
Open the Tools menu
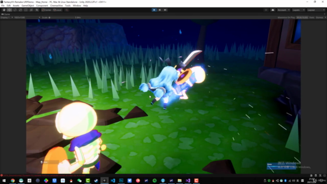click(x=68, y=6)
